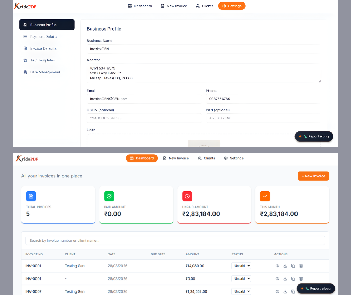Viewport: 351px width, 295px height.
Task: Click the red Unpaid Amount clock icon
Action: (187, 196)
